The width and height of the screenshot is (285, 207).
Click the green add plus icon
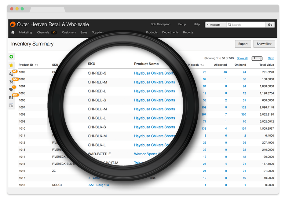coord(11,57)
